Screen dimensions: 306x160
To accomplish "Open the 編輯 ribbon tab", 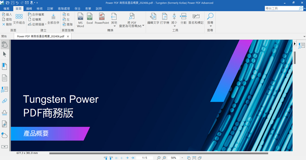I will point(29,8).
